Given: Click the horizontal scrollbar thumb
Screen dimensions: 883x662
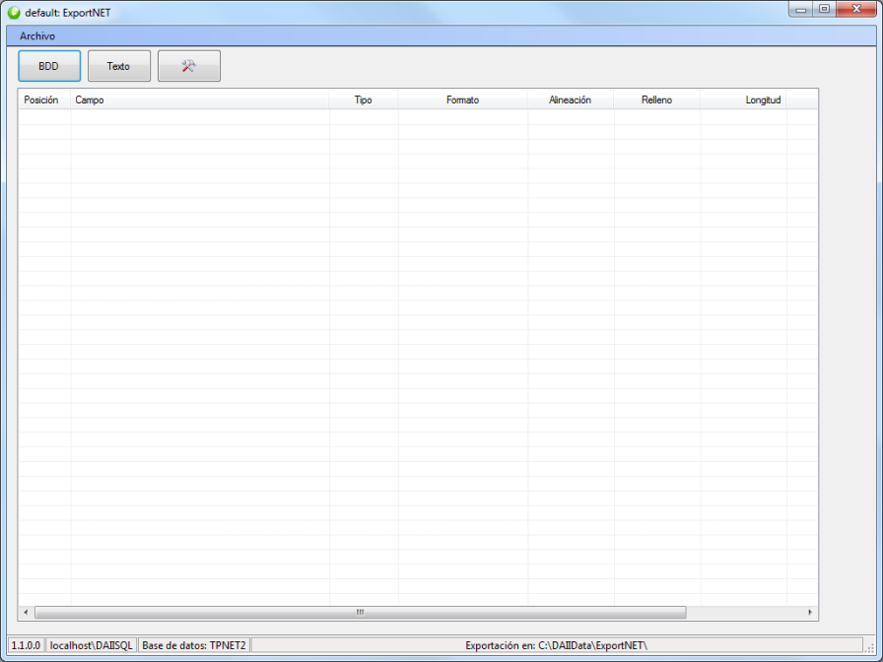Looking at the screenshot, I should tap(361, 612).
